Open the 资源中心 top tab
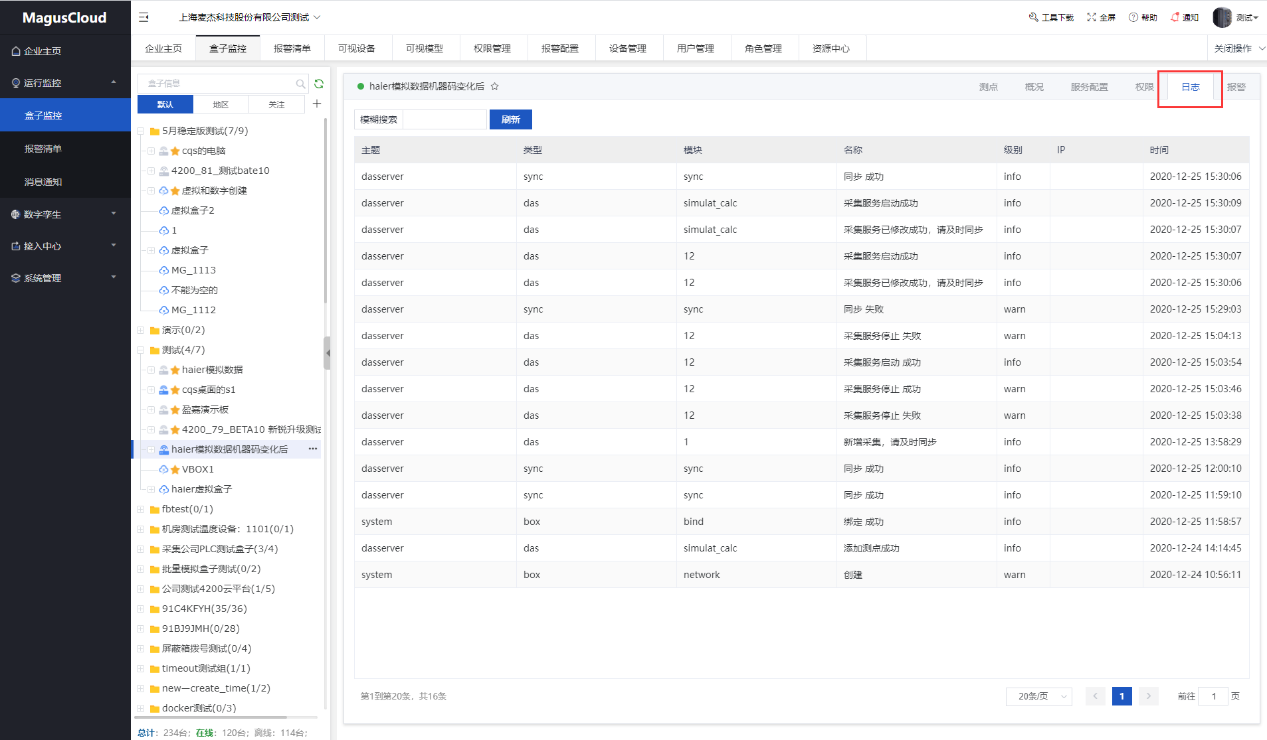The image size is (1267, 740). [x=831, y=48]
